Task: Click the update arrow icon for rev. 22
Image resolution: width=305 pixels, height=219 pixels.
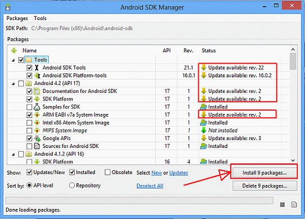Action: (204, 67)
